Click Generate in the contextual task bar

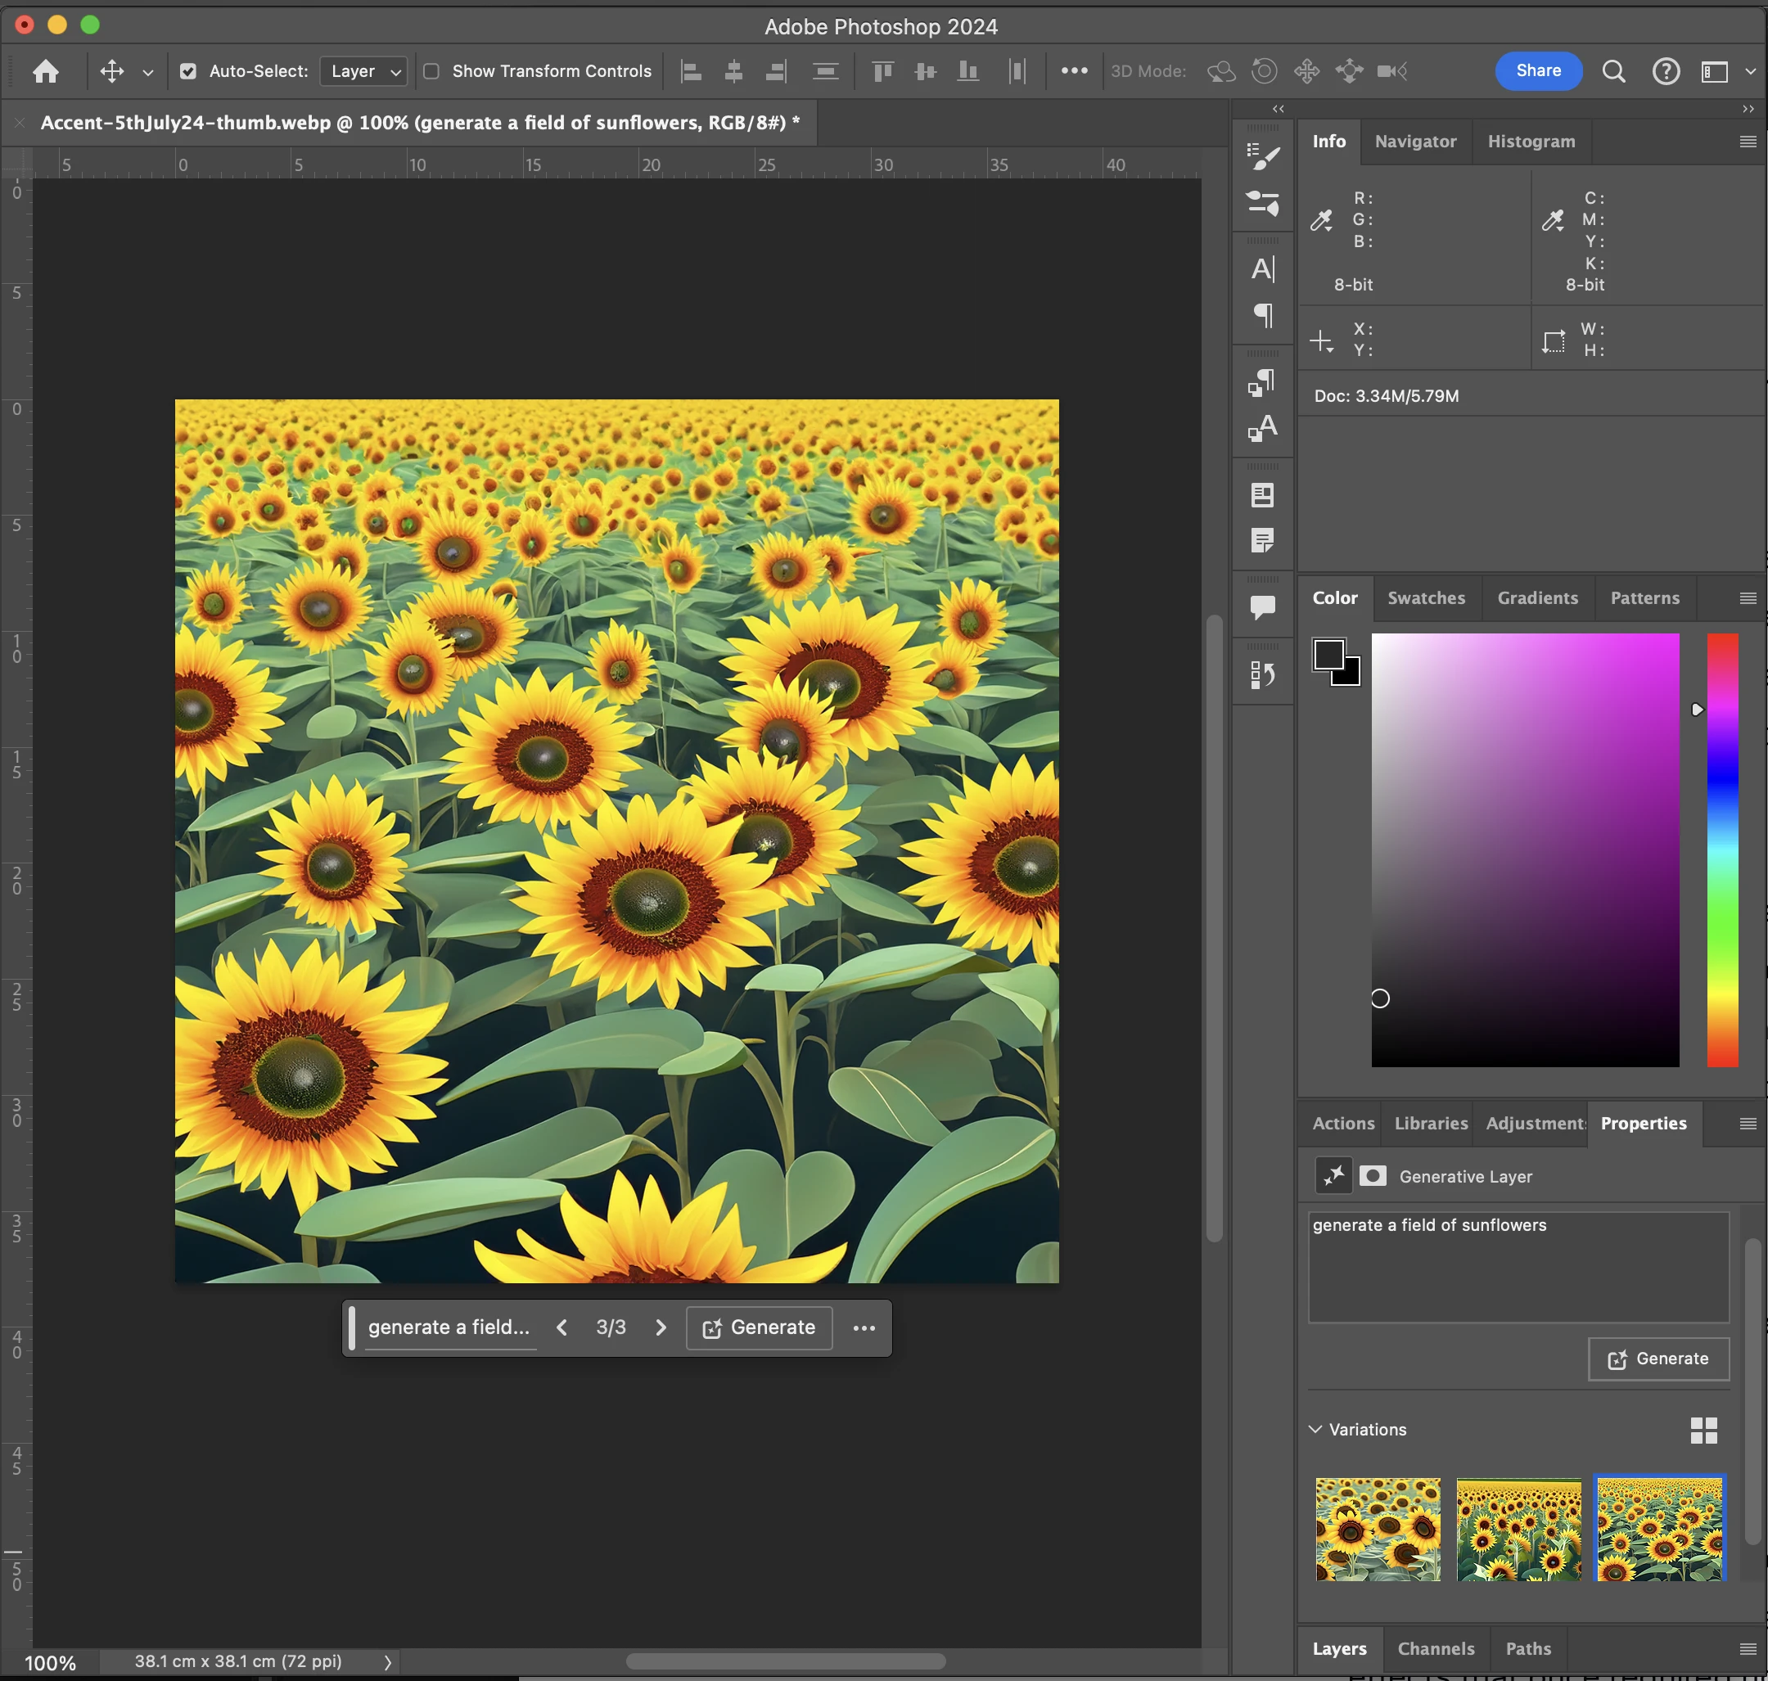pos(759,1327)
